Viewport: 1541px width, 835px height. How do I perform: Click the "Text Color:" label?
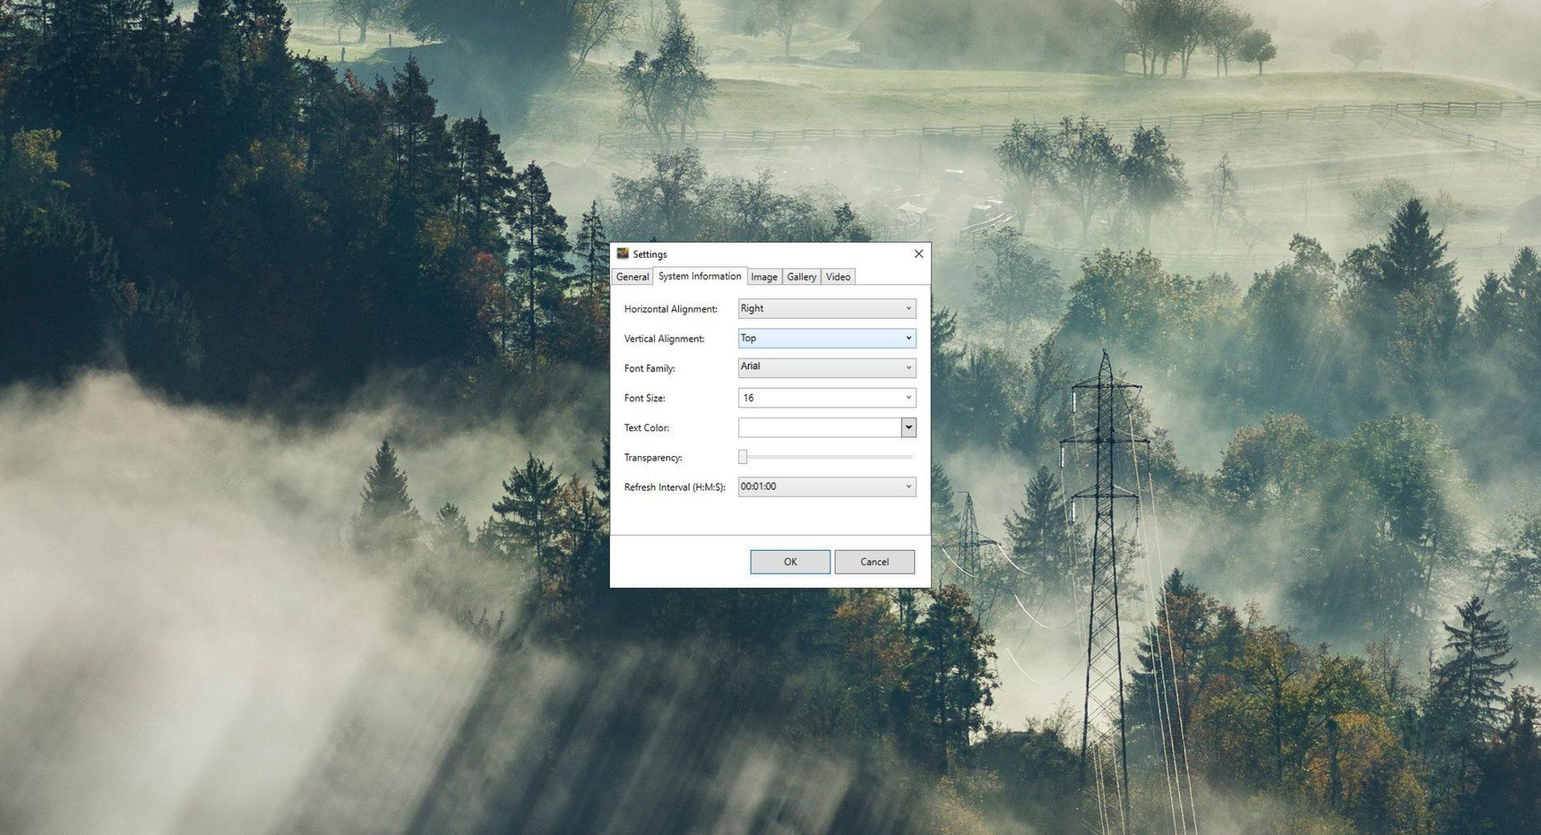coord(647,427)
